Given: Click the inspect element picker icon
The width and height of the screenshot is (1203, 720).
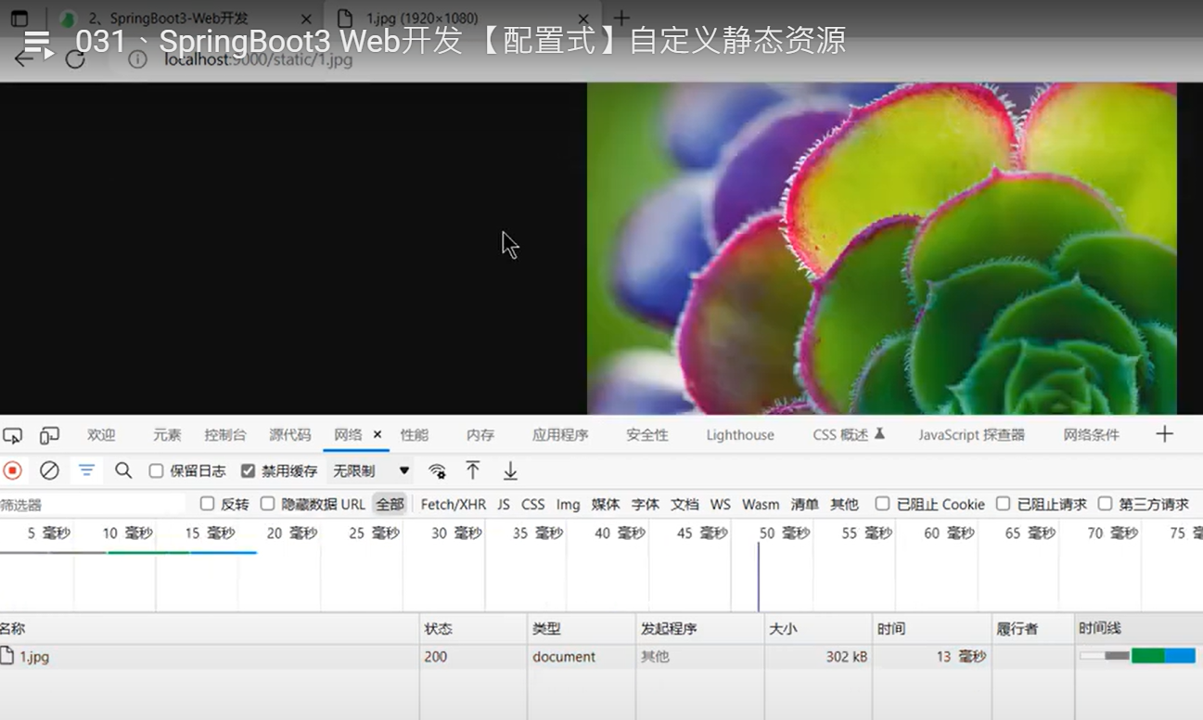Looking at the screenshot, I should coord(12,435).
